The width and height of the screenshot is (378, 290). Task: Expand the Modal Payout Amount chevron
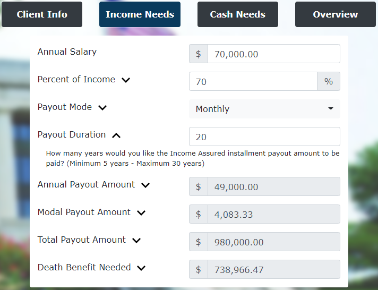(141, 213)
